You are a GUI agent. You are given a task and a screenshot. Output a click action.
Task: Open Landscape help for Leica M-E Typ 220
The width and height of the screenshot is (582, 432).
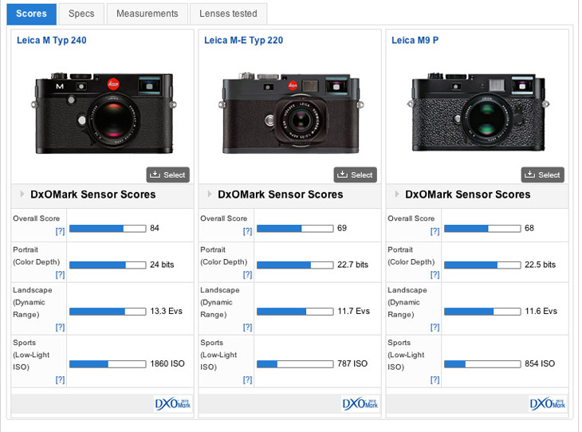pyautogui.click(x=248, y=328)
